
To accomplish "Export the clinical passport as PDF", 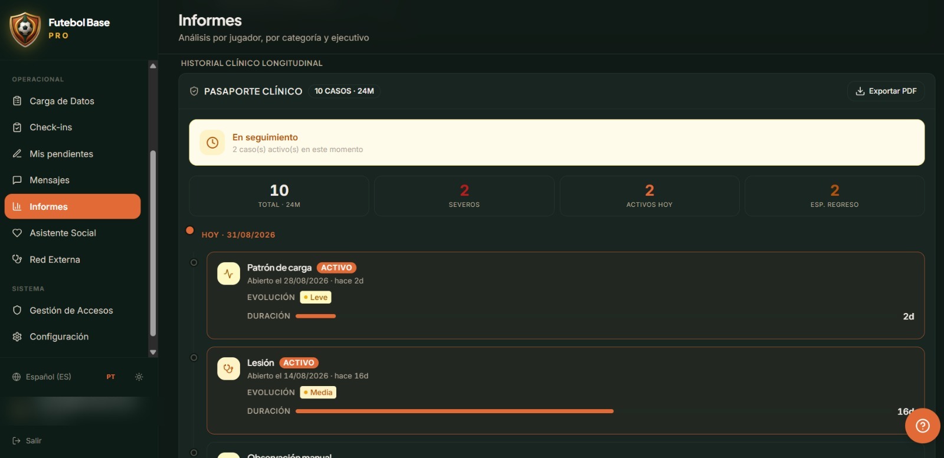I will (x=886, y=91).
